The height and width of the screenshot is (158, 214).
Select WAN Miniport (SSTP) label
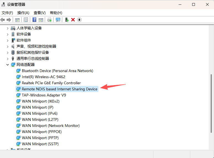click(40, 144)
